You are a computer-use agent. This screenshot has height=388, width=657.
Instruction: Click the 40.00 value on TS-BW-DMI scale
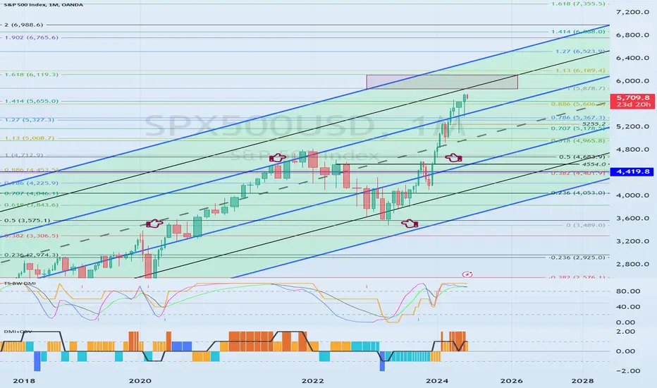630,307
